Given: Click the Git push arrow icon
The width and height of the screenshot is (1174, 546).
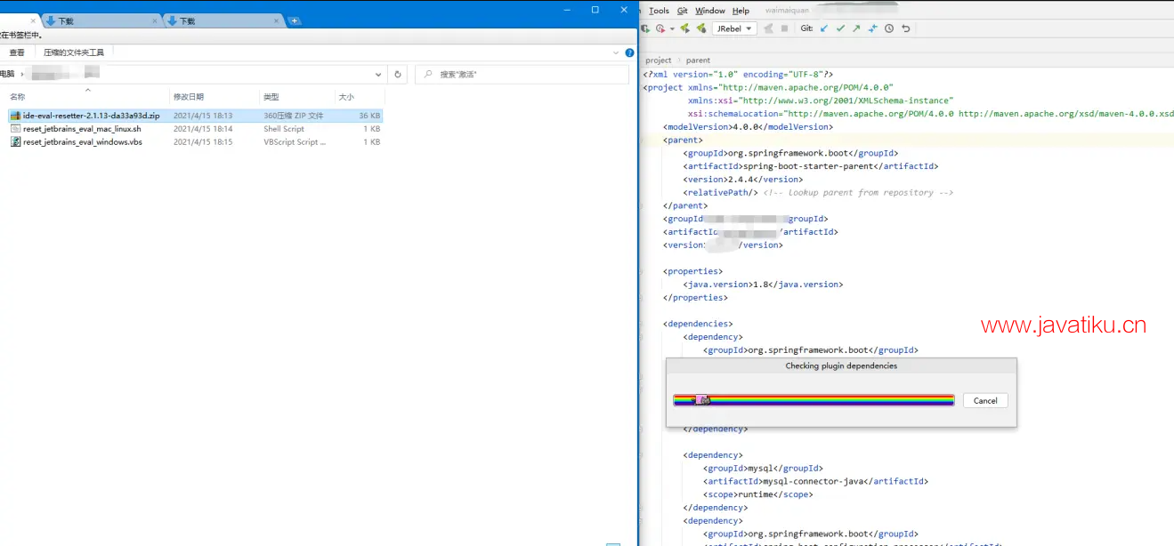Looking at the screenshot, I should pos(856,28).
